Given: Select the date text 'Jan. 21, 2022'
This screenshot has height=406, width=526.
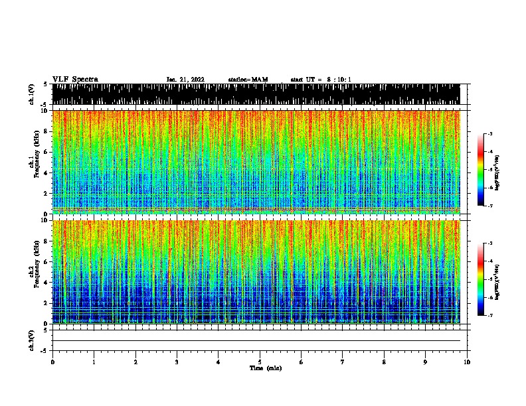Looking at the screenshot, I should click(185, 80).
